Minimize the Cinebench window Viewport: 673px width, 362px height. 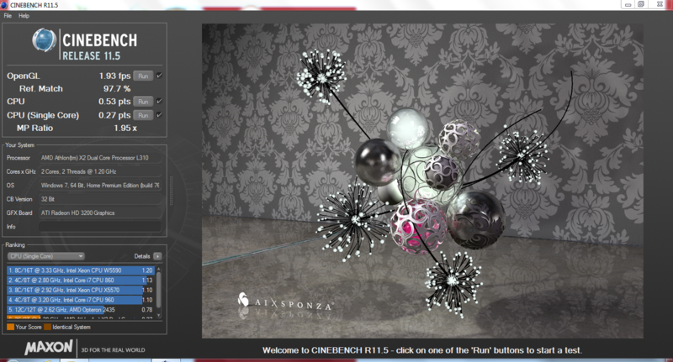pyautogui.click(x=628, y=5)
